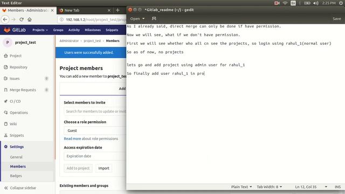Click the browser forward arrow
Image resolution: width=345 pixels, height=194 pixels.
(x=13, y=19)
